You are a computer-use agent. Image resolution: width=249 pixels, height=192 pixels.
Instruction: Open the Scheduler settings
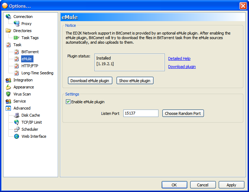point(30,129)
